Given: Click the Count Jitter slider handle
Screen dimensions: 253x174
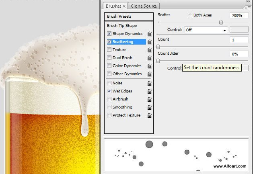Looking at the screenshot, I should [158, 61].
